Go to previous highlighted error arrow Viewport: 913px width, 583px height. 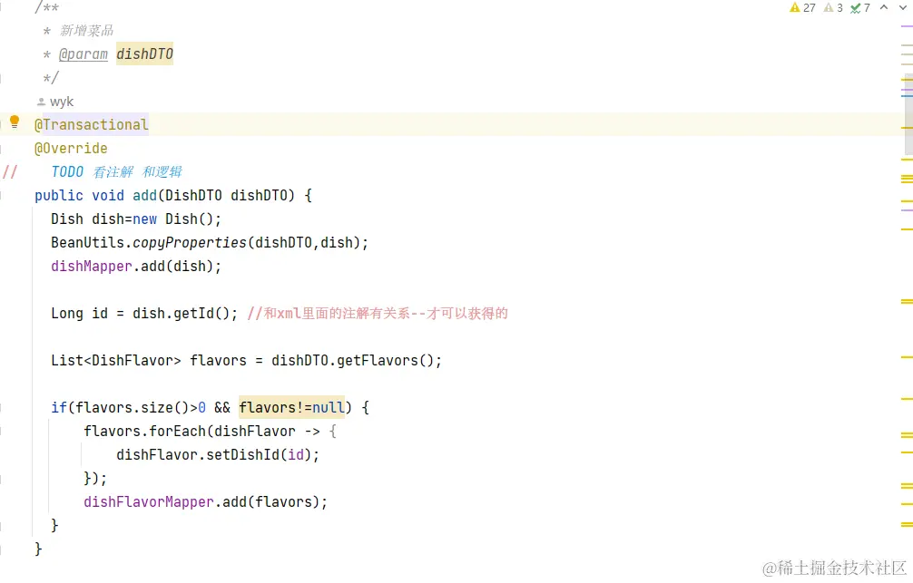[884, 7]
